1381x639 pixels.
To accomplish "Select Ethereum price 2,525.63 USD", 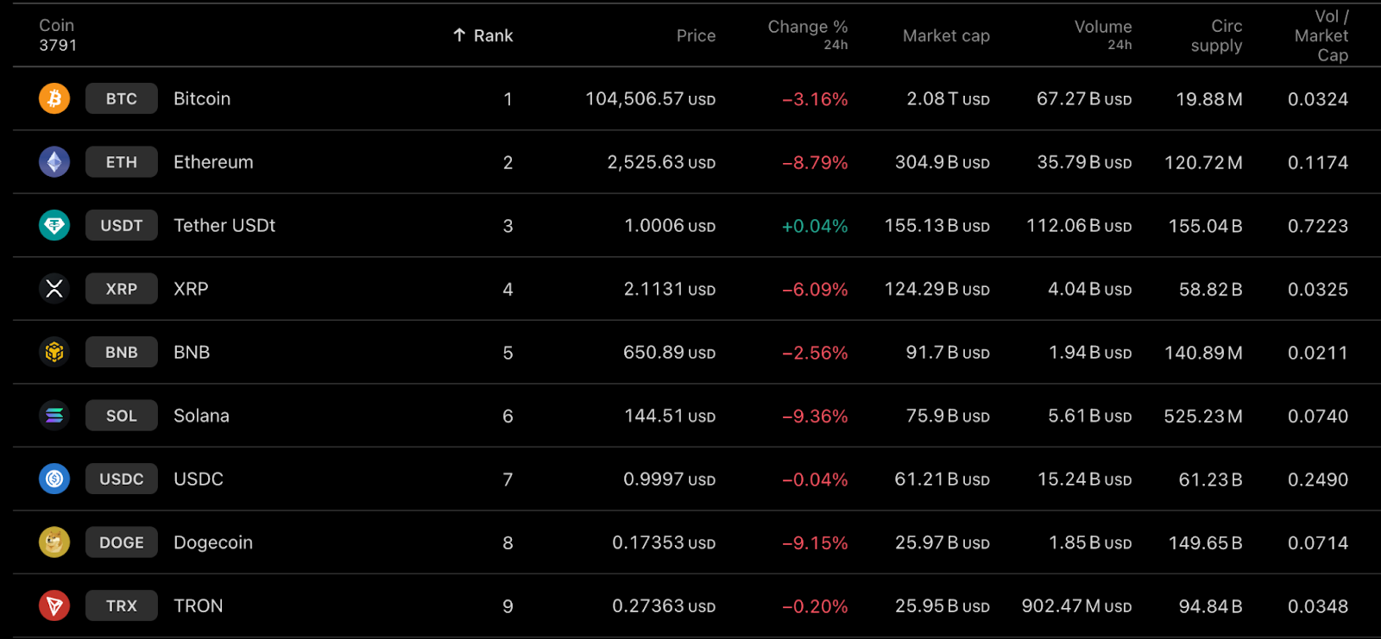I will [661, 162].
